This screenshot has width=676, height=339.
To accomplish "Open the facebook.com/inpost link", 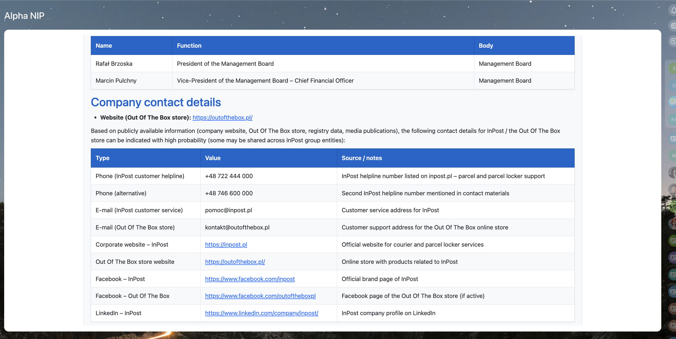I will click(250, 279).
